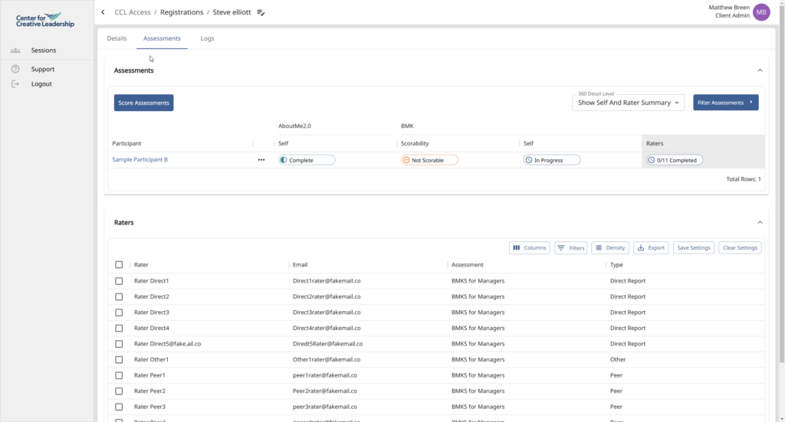Check the Rater Direct1 checkbox
785x422 pixels.
point(119,281)
